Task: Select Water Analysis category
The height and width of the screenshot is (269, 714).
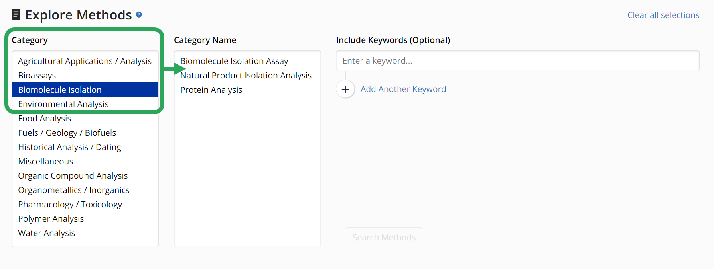Action: (46, 233)
